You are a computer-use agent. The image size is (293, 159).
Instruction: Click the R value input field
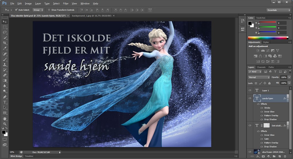pos(282,23)
